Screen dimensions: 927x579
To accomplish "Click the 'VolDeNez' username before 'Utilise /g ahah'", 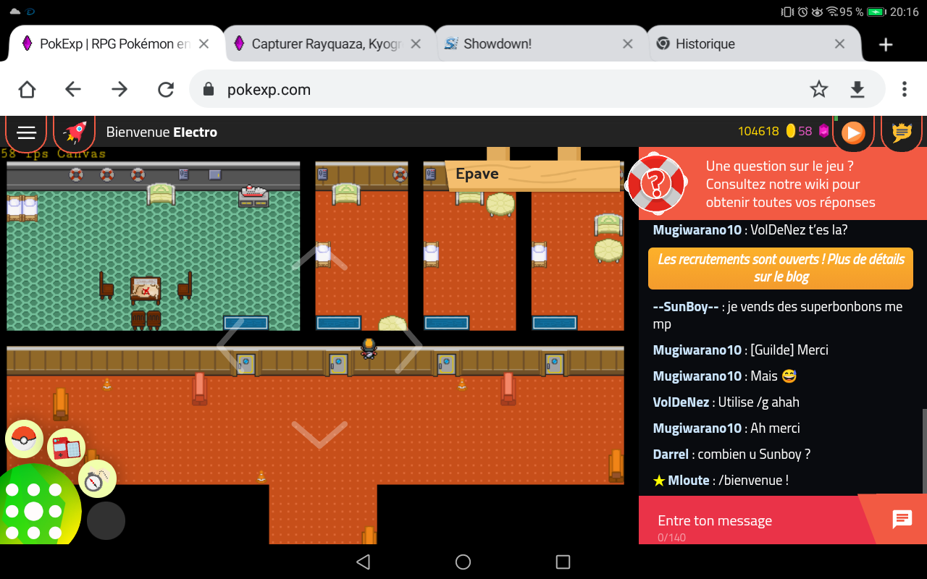I will 681,402.
